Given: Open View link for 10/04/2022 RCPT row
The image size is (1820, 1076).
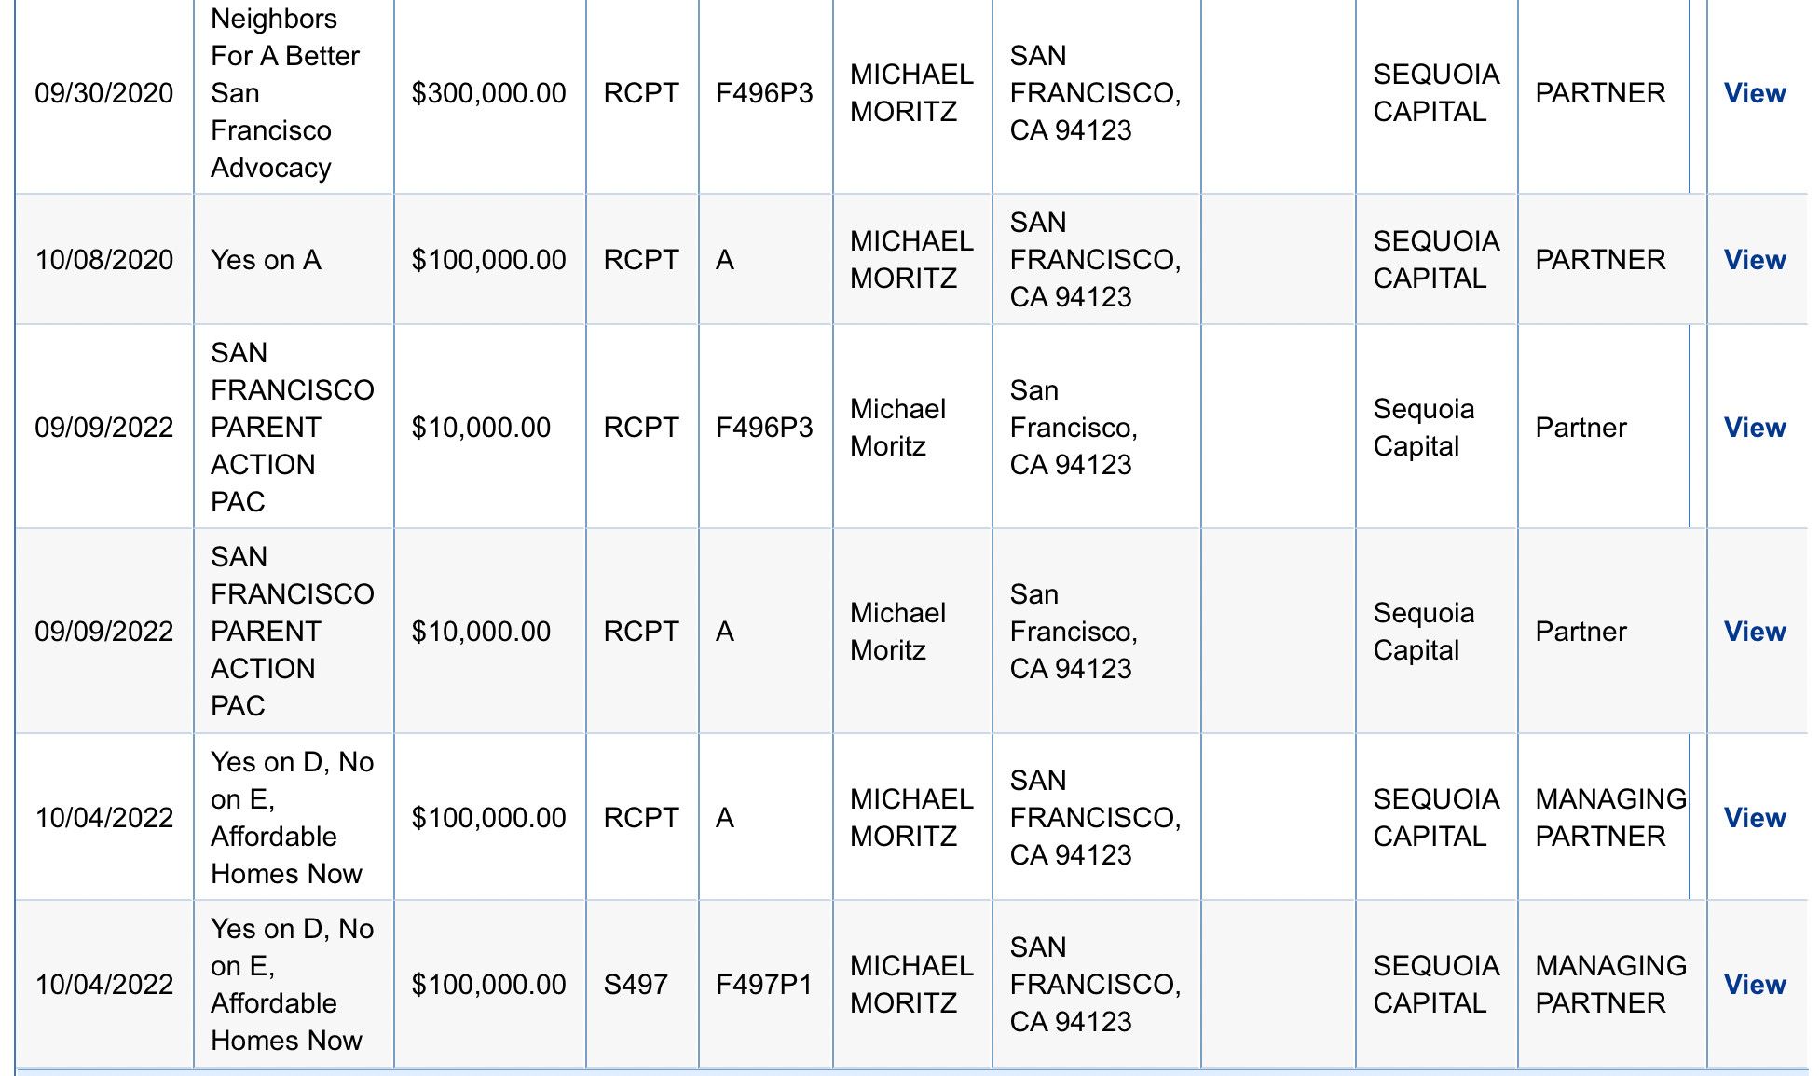Looking at the screenshot, I should (1754, 818).
